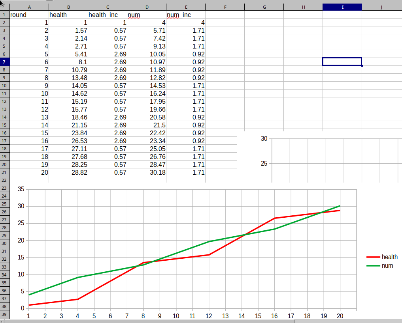Screen dimensions: 402x323
Task: Click the horizontal scrollbar at bottom
Action: (x=198, y=321)
